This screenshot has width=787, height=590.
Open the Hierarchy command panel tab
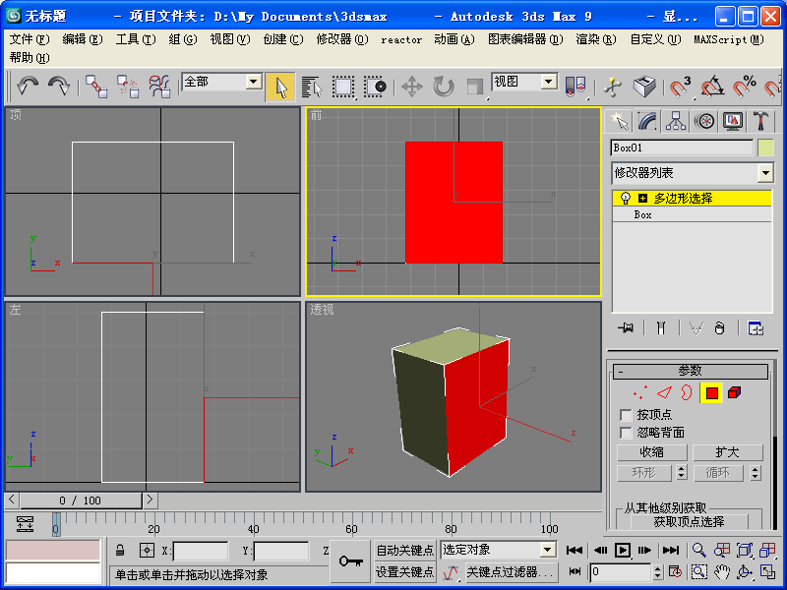(676, 120)
